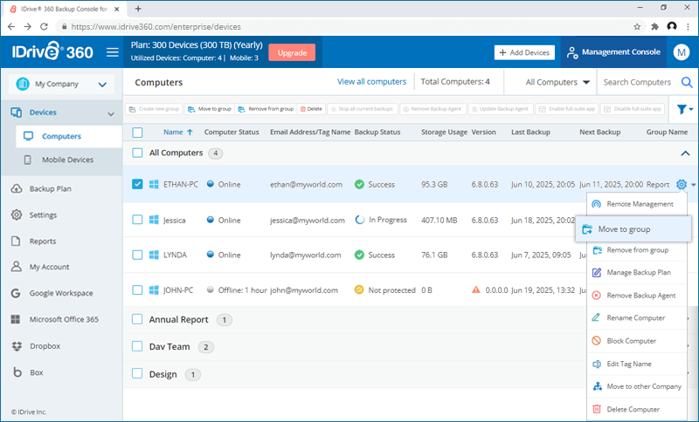699x422 pixels.
Task: Open the gear icon on ETHAN-PC row
Action: click(681, 185)
